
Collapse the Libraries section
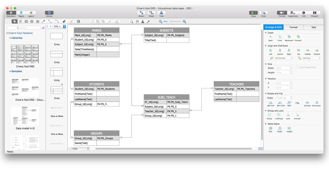pyautogui.click(x=10, y=38)
